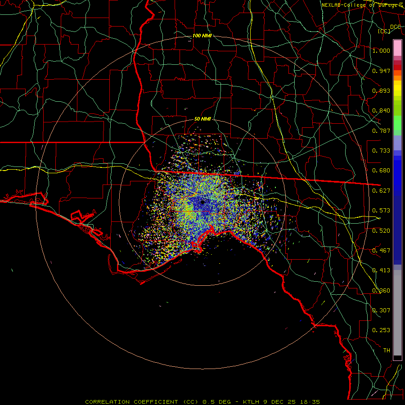Click the DCC product label
This screenshot has height=405, width=405.
pyautogui.click(x=396, y=27)
